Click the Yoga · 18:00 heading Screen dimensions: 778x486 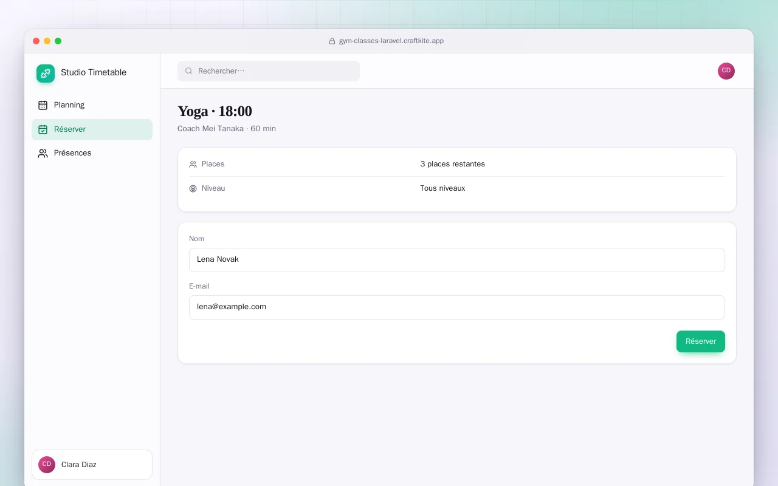[215, 111]
